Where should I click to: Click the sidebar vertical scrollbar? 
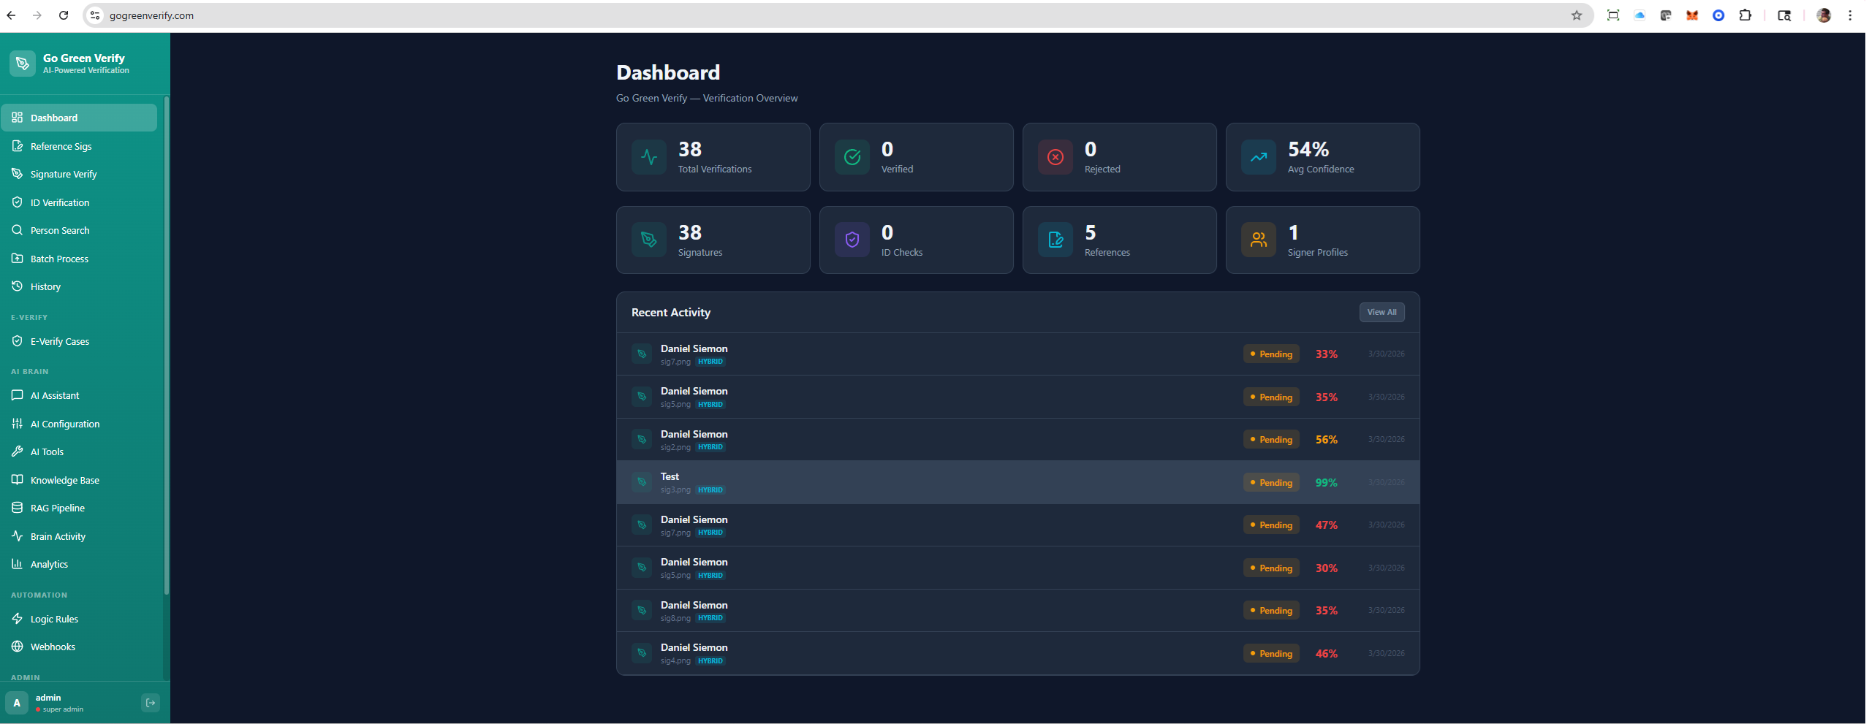[167, 343]
